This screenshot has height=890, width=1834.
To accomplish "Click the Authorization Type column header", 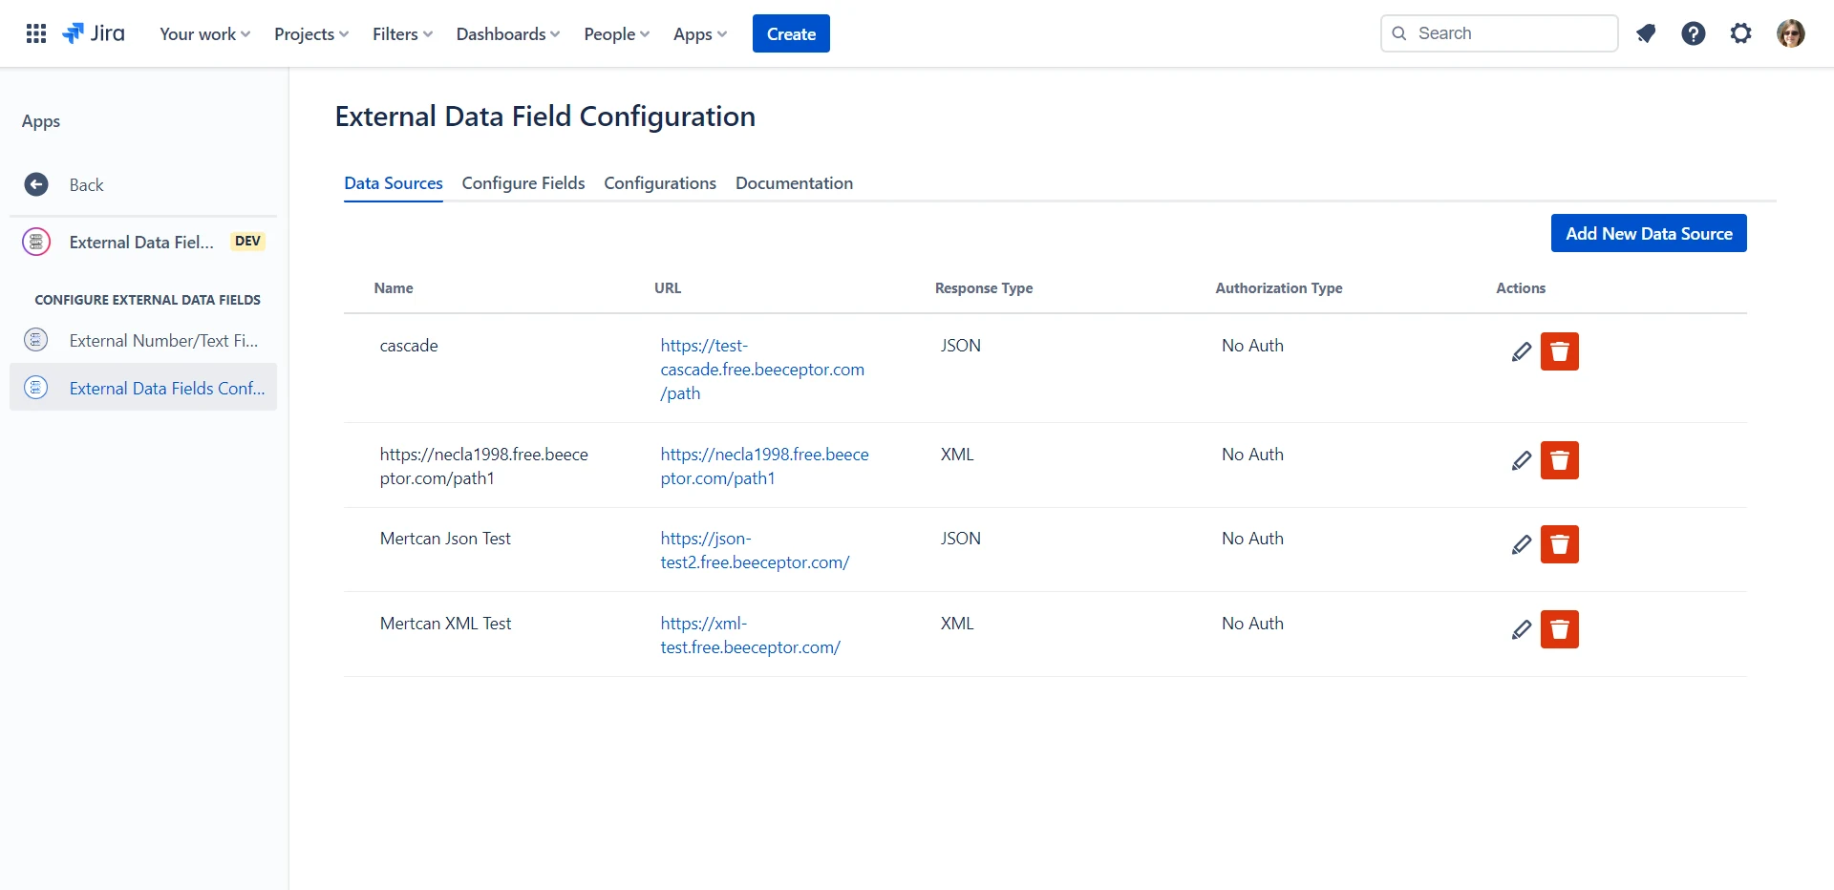I will click(x=1279, y=288).
